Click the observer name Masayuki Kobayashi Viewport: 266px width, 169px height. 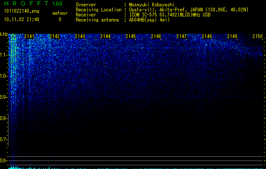152,5
